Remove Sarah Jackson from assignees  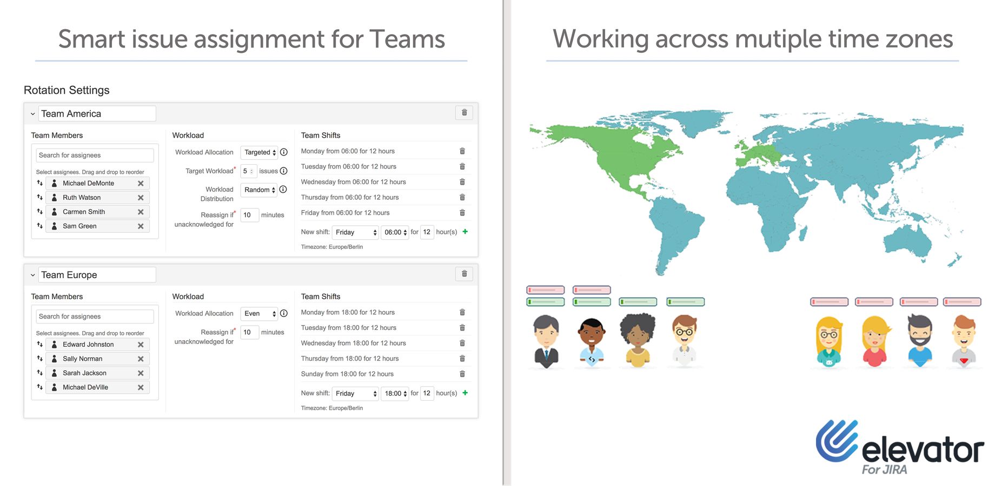[x=141, y=373]
